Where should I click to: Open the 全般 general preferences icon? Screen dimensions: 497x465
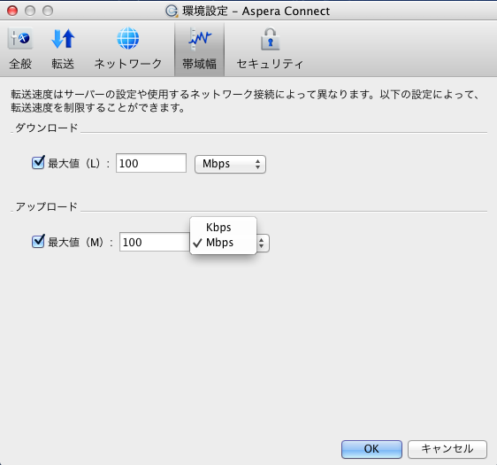(x=20, y=38)
